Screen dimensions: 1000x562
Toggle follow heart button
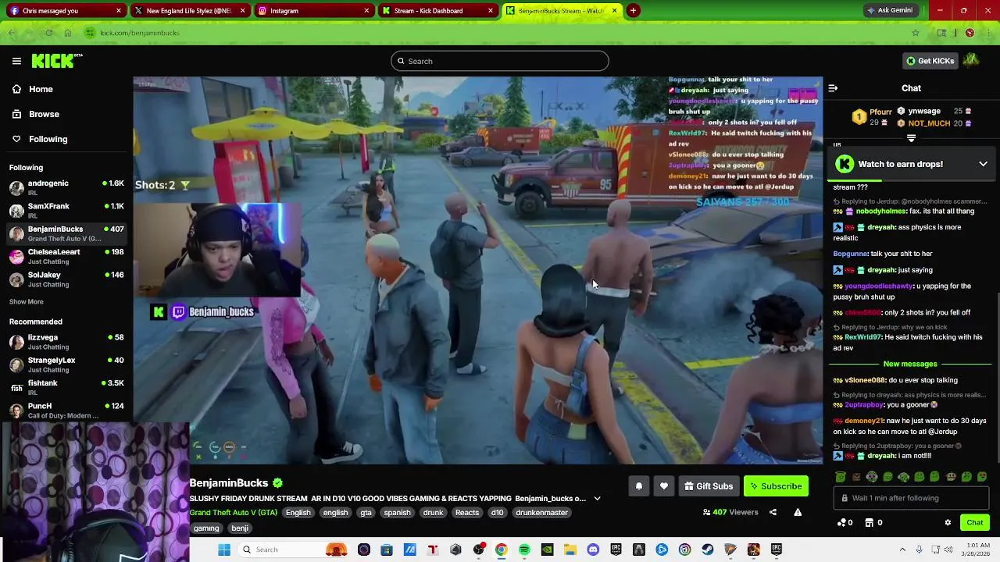(663, 486)
